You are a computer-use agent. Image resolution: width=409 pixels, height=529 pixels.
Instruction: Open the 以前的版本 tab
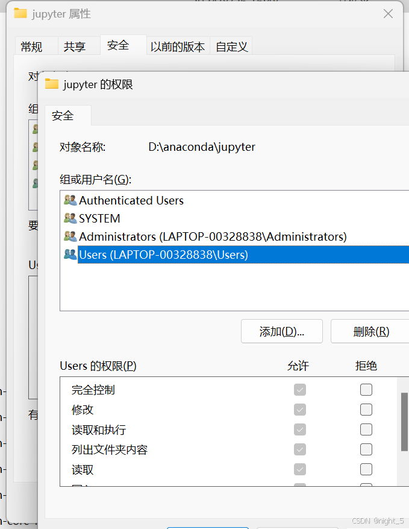point(178,46)
